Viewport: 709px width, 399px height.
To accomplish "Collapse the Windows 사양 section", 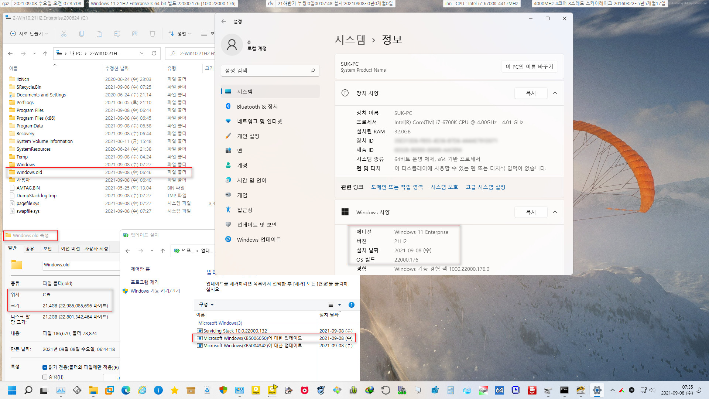I will 555,212.
